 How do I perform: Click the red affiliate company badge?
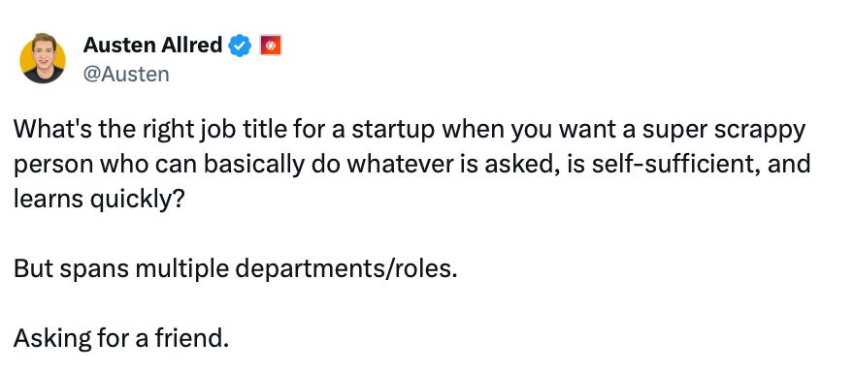(270, 46)
